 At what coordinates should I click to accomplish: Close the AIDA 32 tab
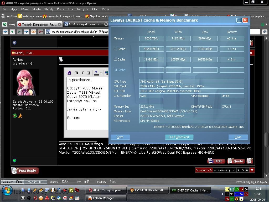point(106,24)
